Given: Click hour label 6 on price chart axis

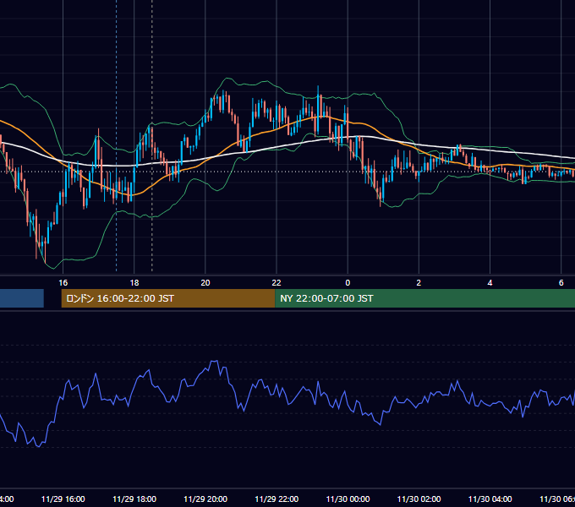Looking at the screenshot, I should coord(561,282).
